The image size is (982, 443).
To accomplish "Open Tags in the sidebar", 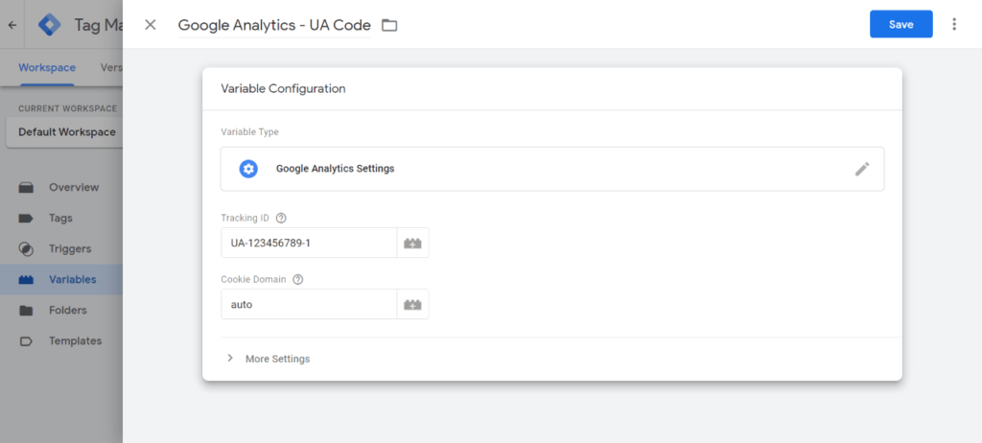I will [x=61, y=218].
